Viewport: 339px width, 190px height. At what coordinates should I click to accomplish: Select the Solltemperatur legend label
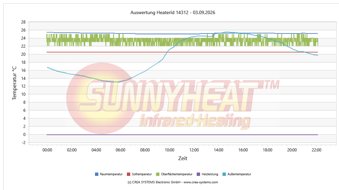[142, 174]
